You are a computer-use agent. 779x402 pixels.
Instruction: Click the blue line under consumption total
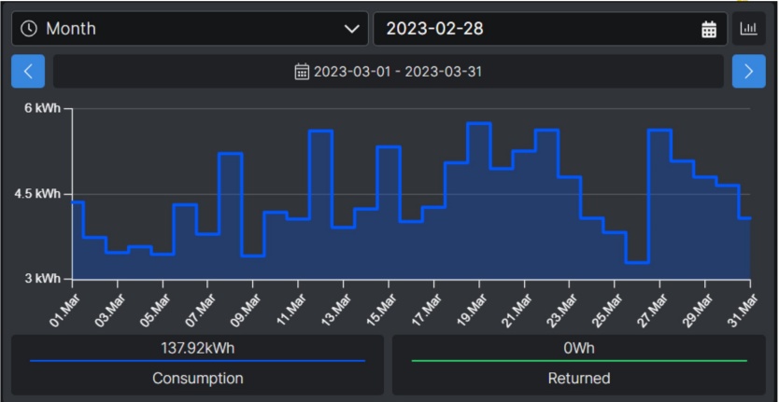pos(197,361)
